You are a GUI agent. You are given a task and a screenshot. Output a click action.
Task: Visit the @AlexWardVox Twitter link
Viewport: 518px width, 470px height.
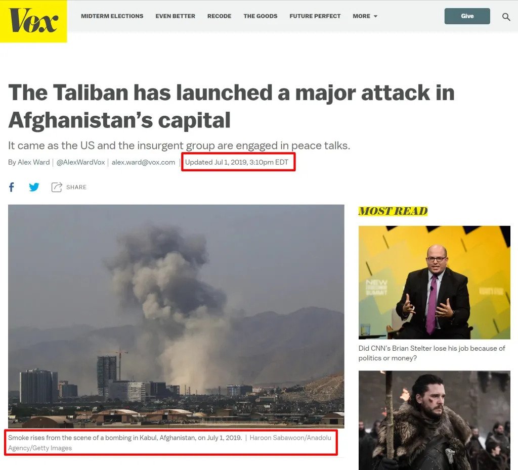coord(80,162)
